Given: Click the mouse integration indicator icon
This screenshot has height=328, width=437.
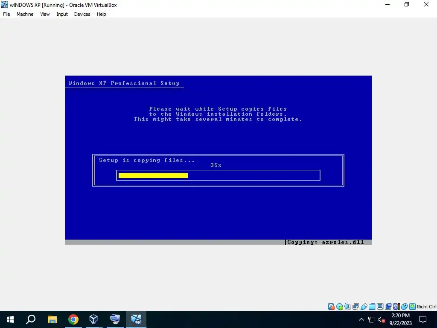Looking at the screenshot, I should pos(405,307).
